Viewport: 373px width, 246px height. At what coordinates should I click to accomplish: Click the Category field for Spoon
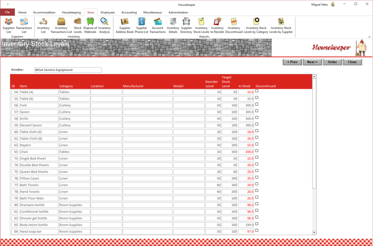coord(75,112)
